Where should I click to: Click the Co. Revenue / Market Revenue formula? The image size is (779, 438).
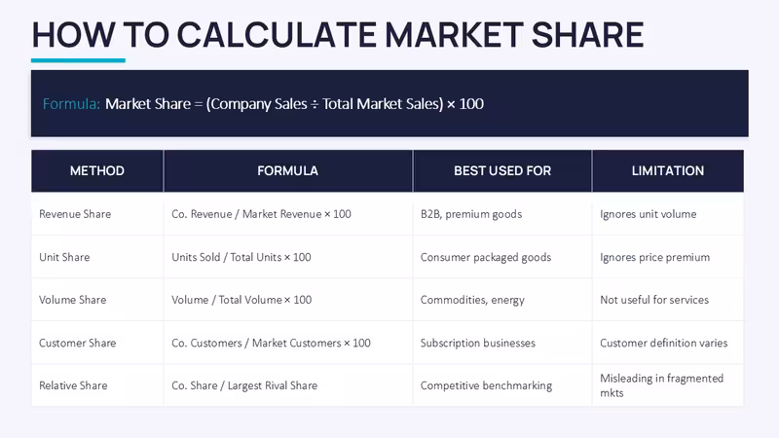tap(261, 214)
